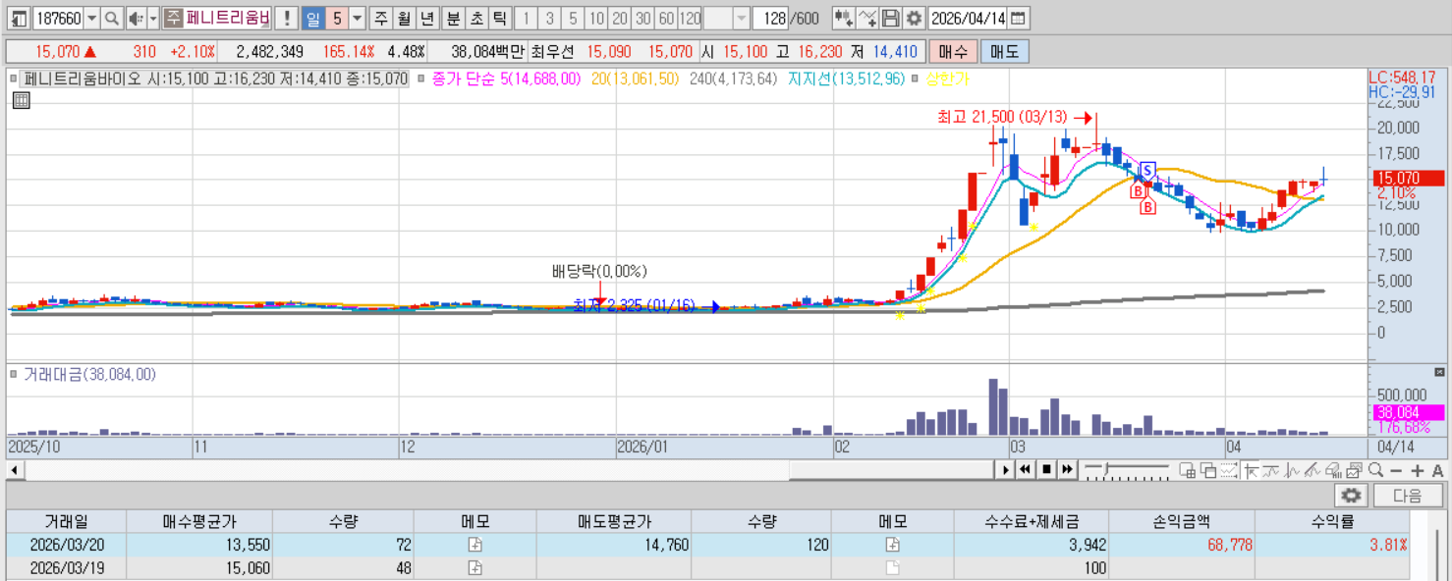The height and width of the screenshot is (581, 1452).
Task: Click the 매도 sell button
Action: click(x=1004, y=52)
